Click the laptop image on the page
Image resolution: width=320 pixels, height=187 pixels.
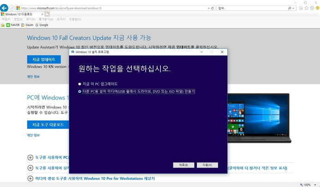[259, 118]
